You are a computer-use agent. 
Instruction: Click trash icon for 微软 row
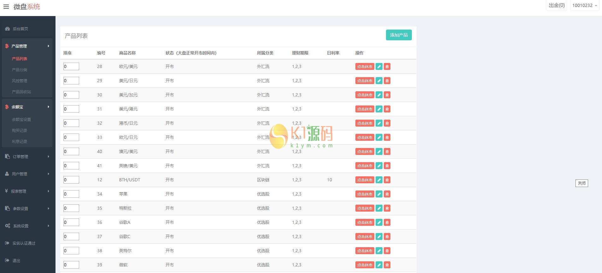[x=387, y=265]
